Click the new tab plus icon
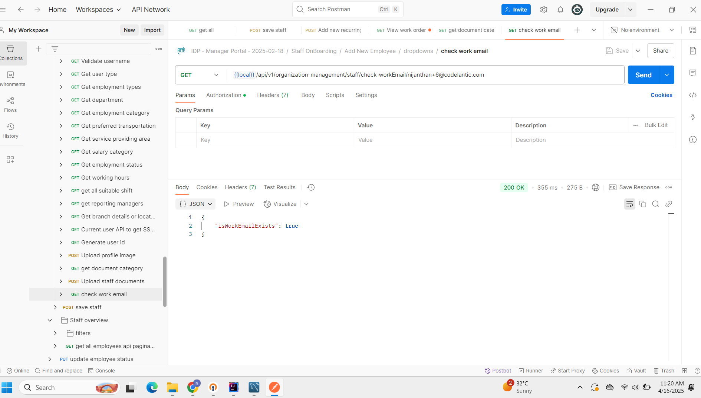Image resolution: width=701 pixels, height=398 pixels. tap(577, 30)
